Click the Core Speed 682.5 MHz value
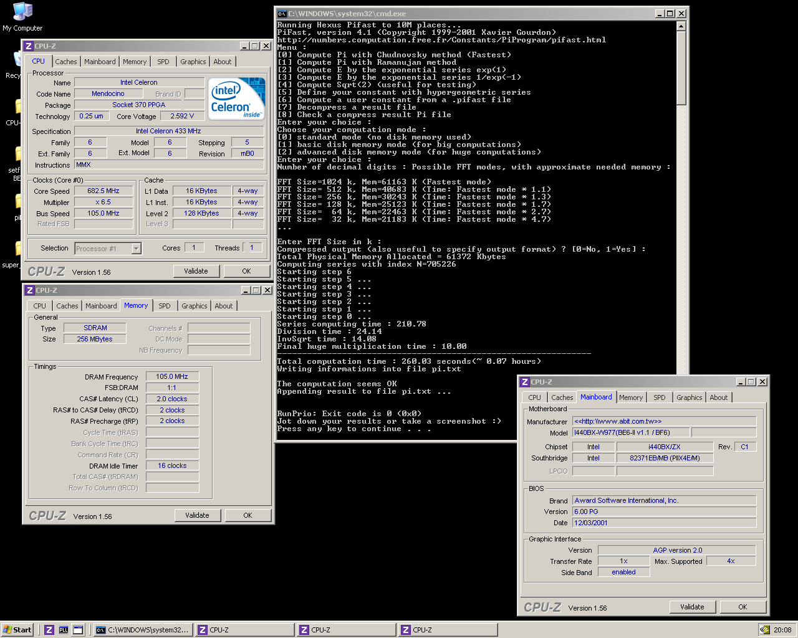 [x=103, y=191]
